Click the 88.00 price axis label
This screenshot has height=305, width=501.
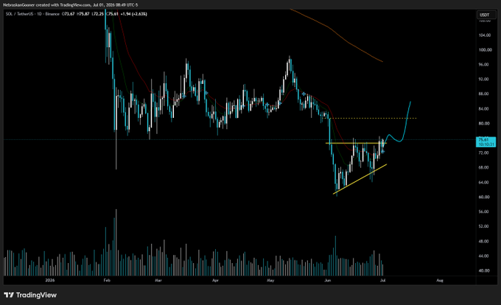point(484,94)
